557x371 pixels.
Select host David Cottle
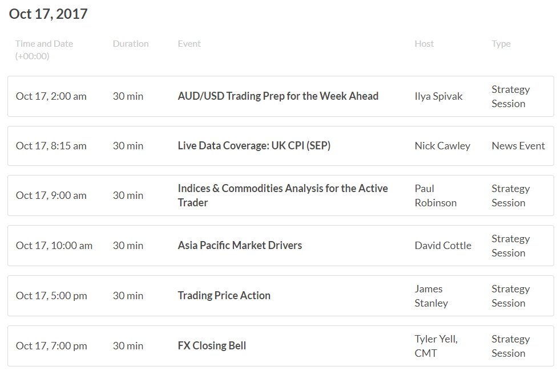click(443, 246)
